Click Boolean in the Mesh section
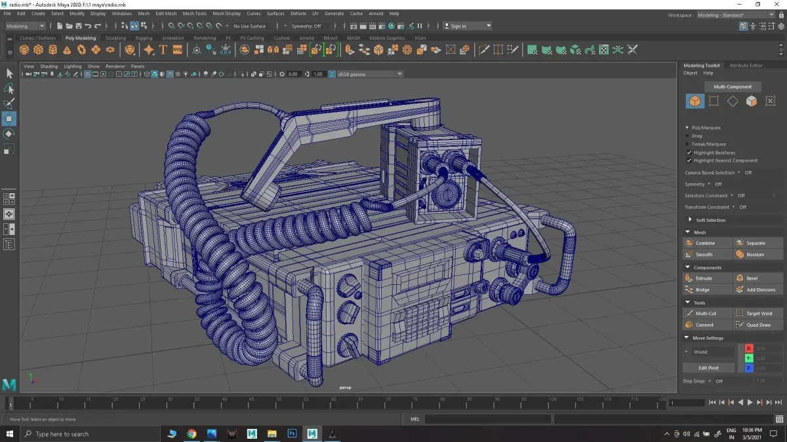The width and height of the screenshot is (787, 442). (x=755, y=255)
